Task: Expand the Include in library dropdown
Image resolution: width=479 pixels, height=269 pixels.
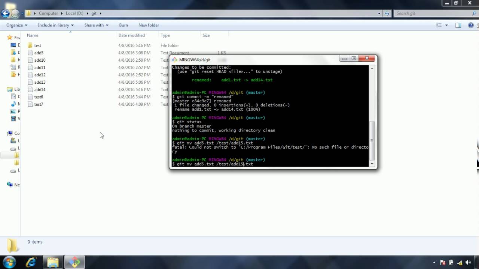Action: point(56,25)
